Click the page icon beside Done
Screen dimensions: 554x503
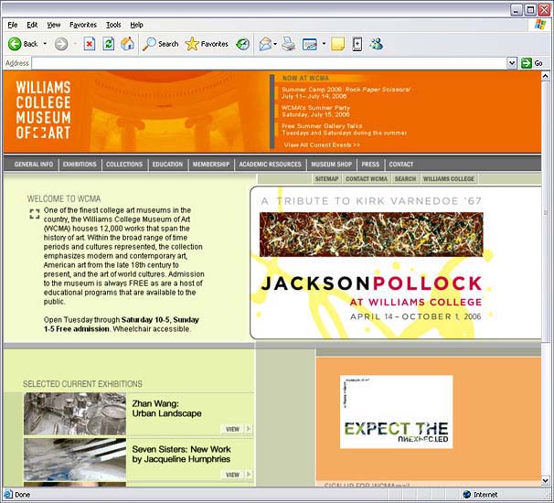(8, 494)
